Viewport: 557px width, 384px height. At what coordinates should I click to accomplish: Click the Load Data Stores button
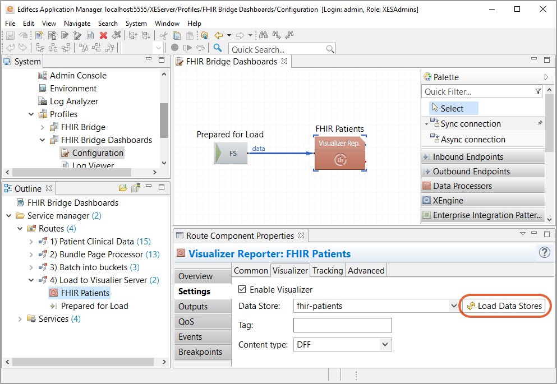tap(504, 306)
